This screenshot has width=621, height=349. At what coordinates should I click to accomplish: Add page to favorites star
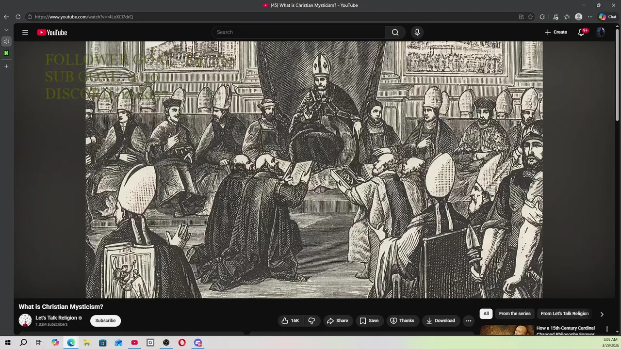[x=531, y=17]
